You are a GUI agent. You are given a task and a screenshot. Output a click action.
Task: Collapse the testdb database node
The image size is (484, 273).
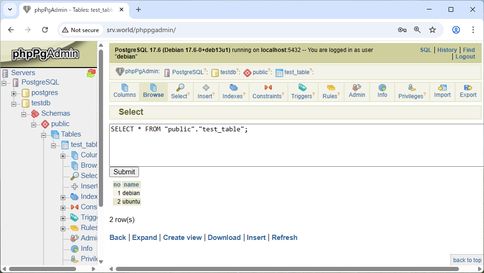coord(14,104)
